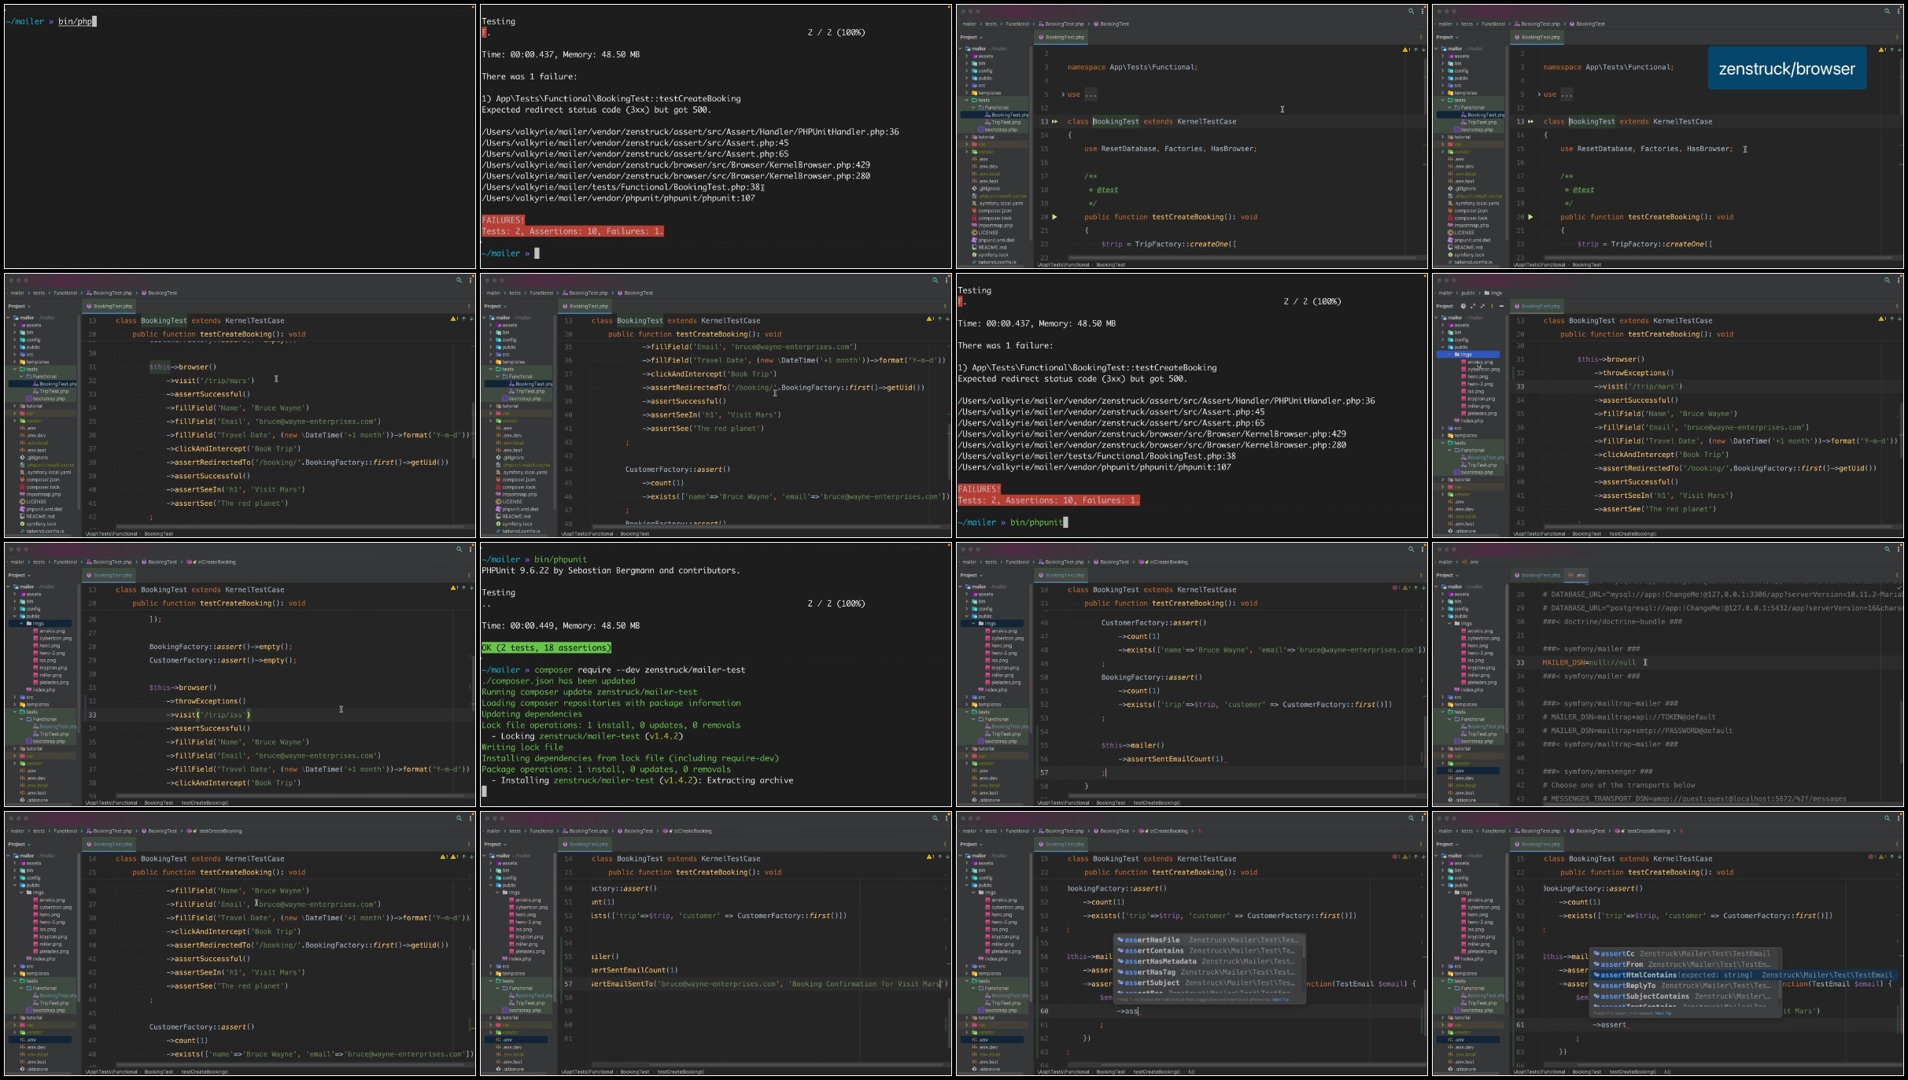This screenshot has height=1080, width=1908.
Task: Click yellow warning indicator in zenstruck/browser frame
Action: (1881, 50)
